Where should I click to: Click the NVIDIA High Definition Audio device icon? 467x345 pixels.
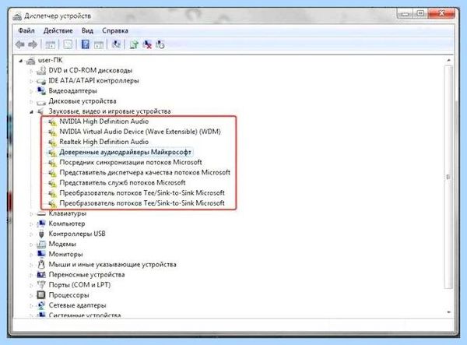[52, 121]
